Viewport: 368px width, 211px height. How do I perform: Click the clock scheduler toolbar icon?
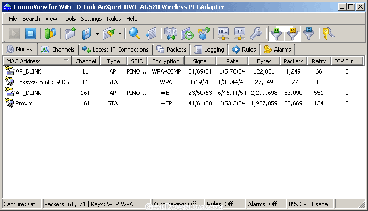coord(187,34)
